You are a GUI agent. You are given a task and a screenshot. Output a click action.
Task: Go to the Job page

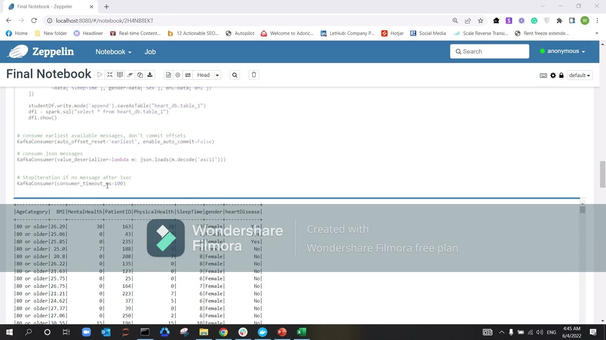coord(150,51)
